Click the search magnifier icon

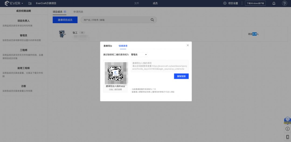[152, 20]
